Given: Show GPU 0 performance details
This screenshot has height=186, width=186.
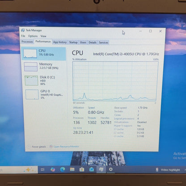Looking at the screenshot, I should coord(44,94).
